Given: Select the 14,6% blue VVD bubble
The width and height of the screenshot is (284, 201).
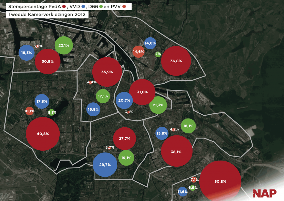Looking at the screenshot, I should 150,43.
